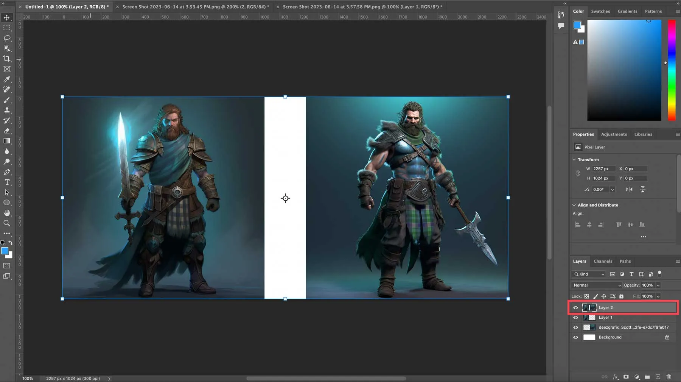This screenshot has height=382, width=681.
Task: Click the hue spectrum slider bar
Action: click(x=672, y=70)
